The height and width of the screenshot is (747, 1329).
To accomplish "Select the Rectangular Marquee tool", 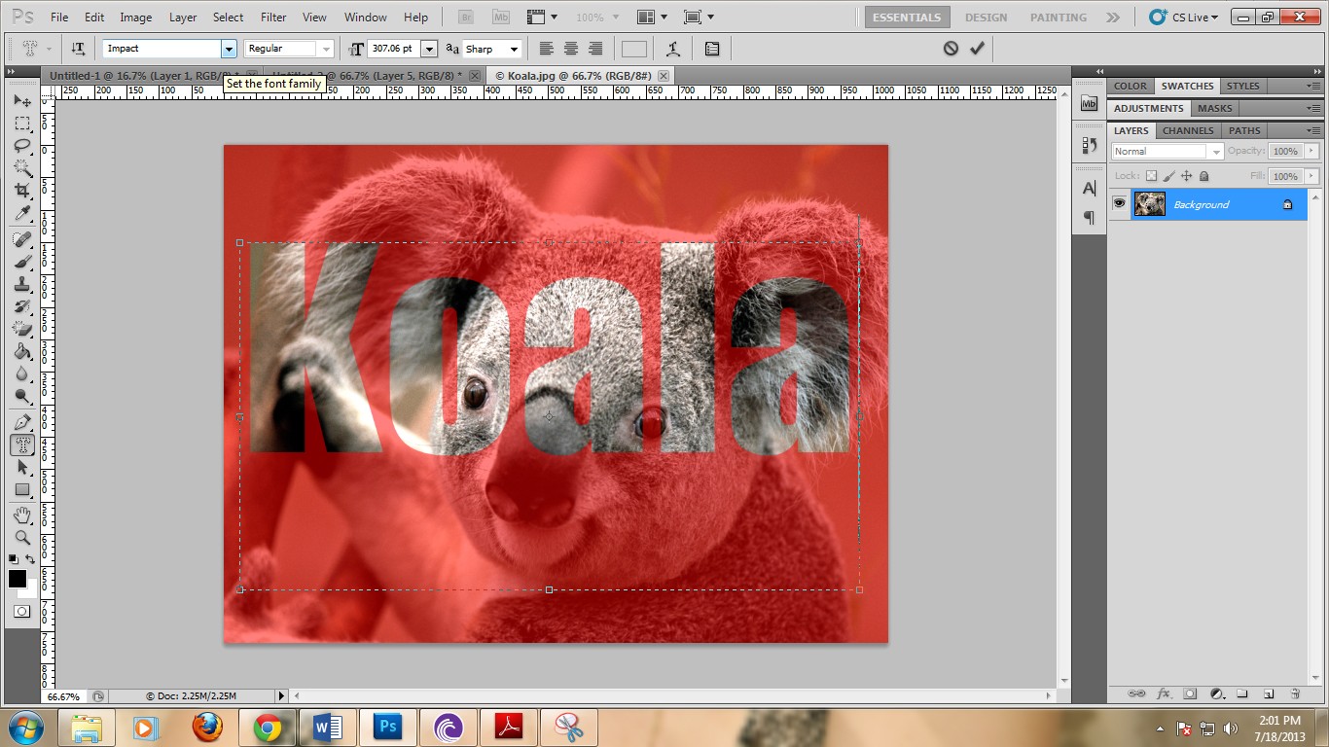I will click(22, 124).
